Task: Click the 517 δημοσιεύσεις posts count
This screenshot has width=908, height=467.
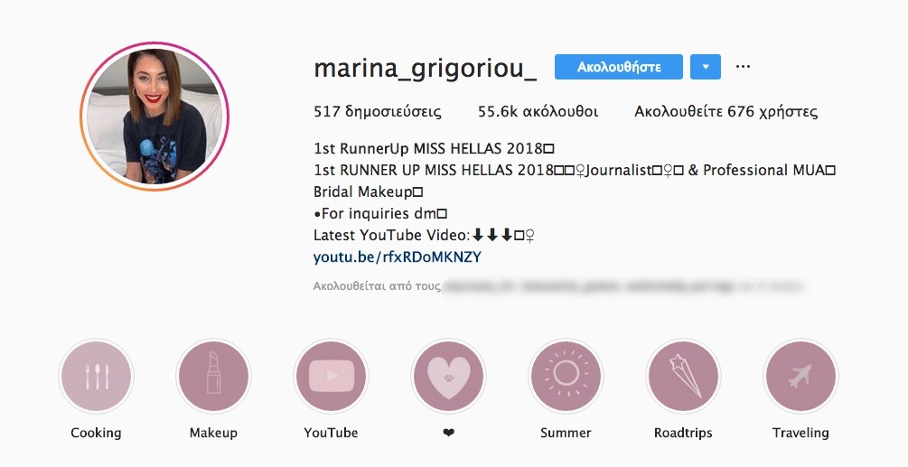Action: tap(378, 112)
